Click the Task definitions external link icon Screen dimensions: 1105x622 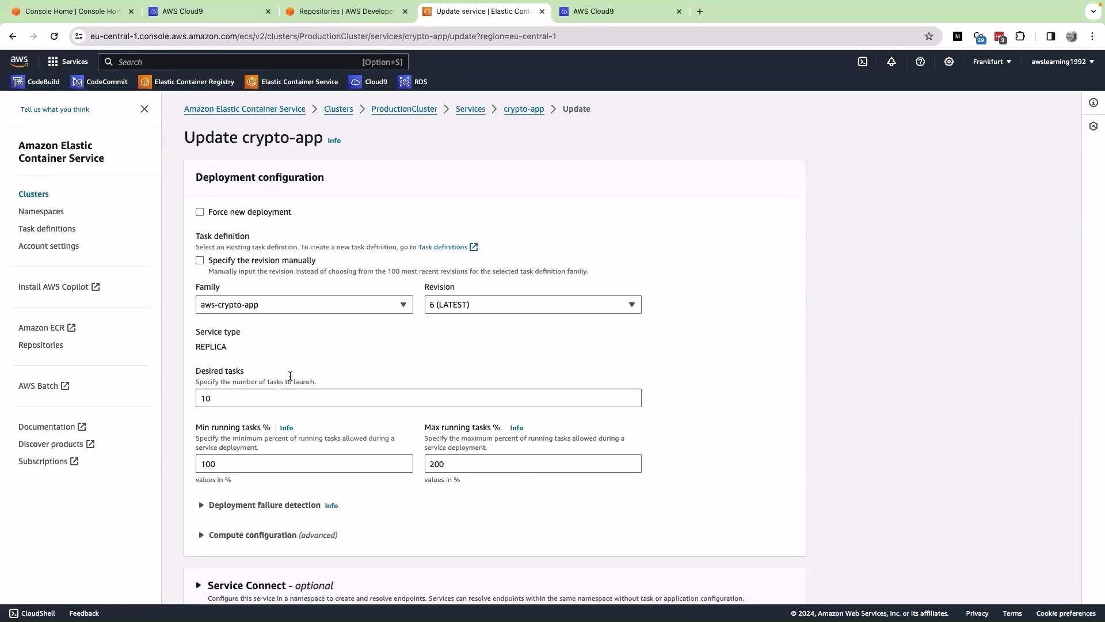(474, 247)
